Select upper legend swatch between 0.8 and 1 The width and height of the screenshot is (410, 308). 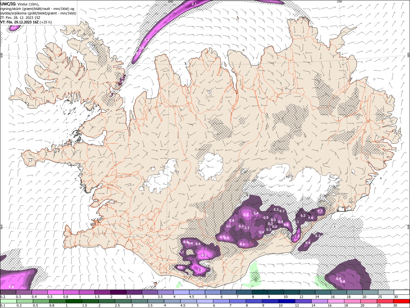pos(71,292)
